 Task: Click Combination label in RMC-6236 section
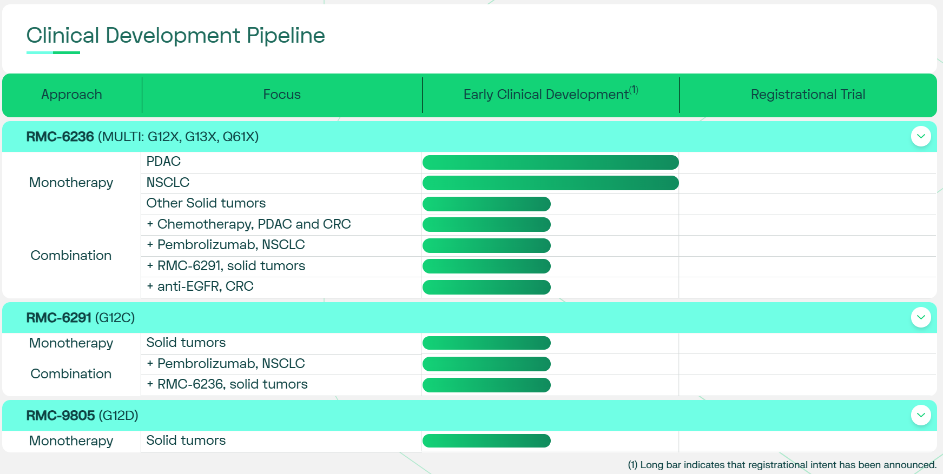[x=71, y=256]
